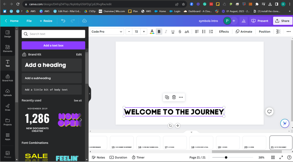Click the Search text field
Image resolution: width=293 pixels, height=162 pixels.
tap(54, 34)
